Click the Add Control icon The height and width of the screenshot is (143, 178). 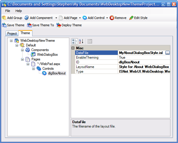pos(85,18)
